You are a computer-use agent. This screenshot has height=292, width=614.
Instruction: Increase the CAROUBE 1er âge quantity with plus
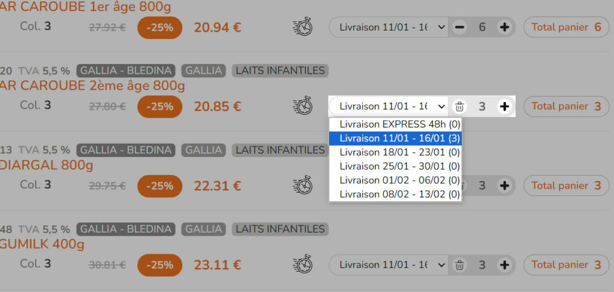click(x=504, y=27)
